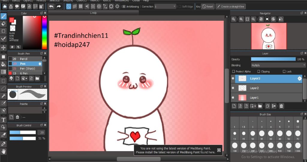Select the Gradient tool

pyautogui.click(x=4, y=72)
